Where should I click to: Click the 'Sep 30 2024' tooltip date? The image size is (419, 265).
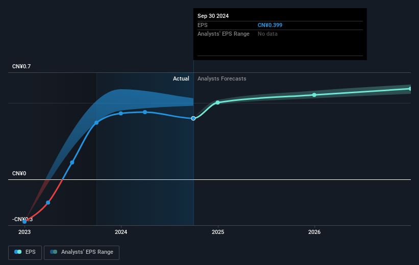click(213, 16)
